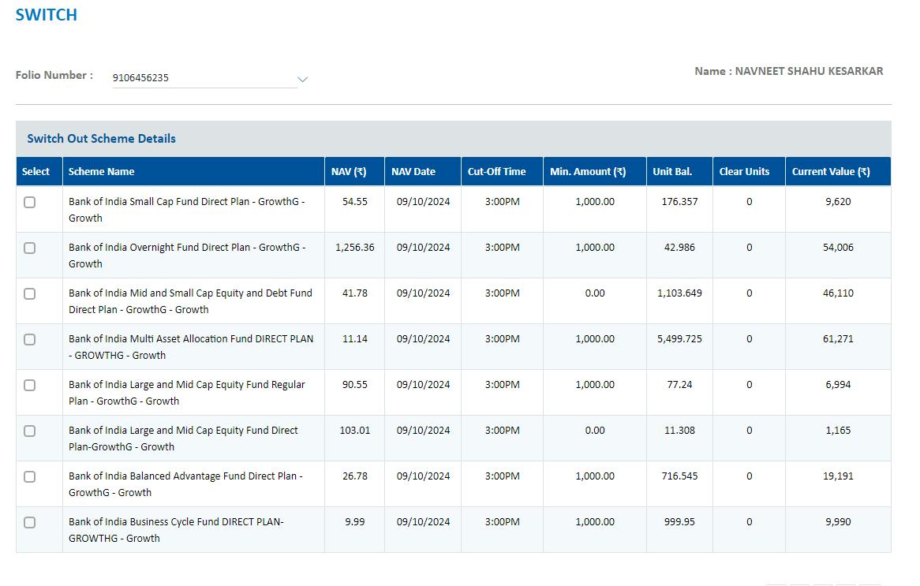Click Large and Mid Cap Equity Fund Direct Plan-GrowthG name
Screen dimensions: 920x586
click(183, 439)
